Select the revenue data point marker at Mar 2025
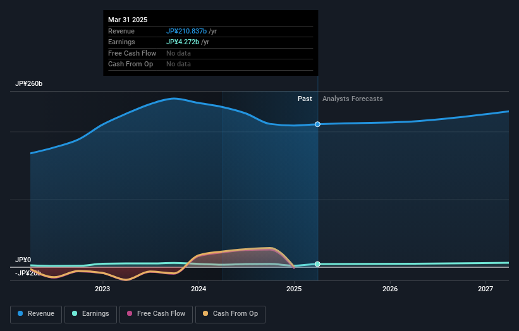Viewport: 519px width, 331px height. (x=317, y=124)
